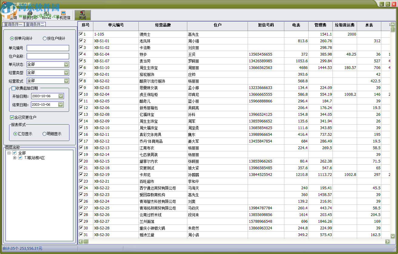Sort by the 经营品牌 column header

(163, 26)
